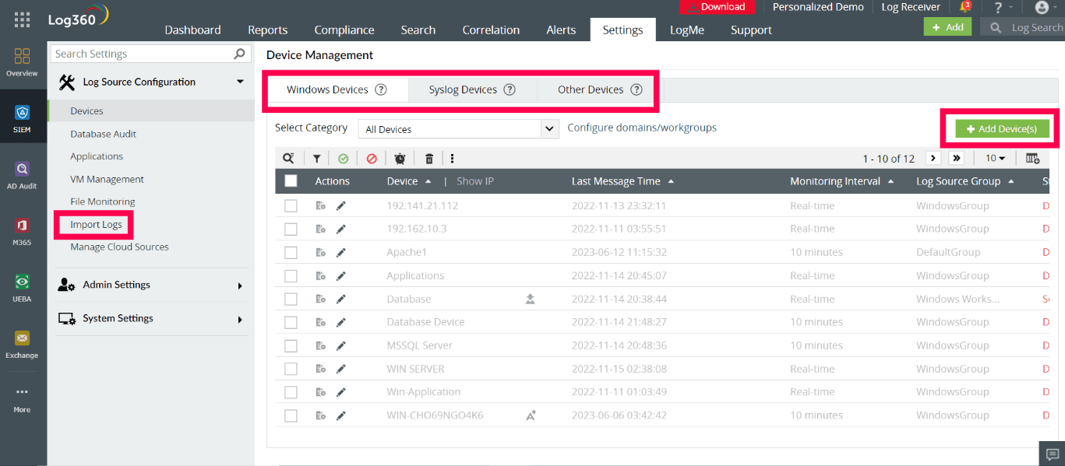Check the box for WIN SERVER
The width and height of the screenshot is (1065, 466).
click(291, 369)
